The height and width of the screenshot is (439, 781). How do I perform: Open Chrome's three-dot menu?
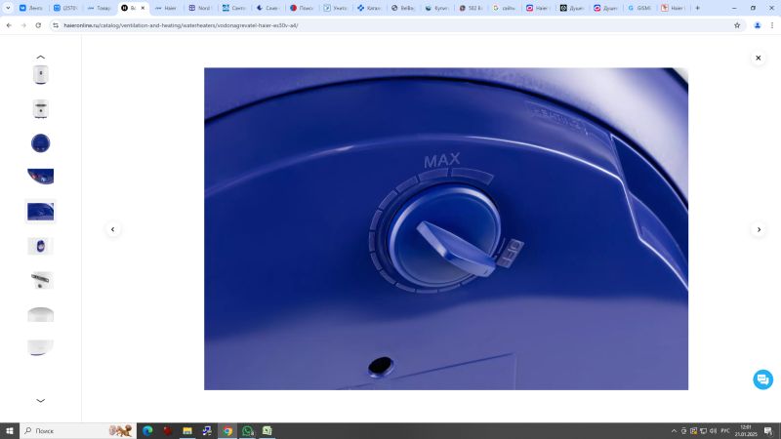point(771,25)
